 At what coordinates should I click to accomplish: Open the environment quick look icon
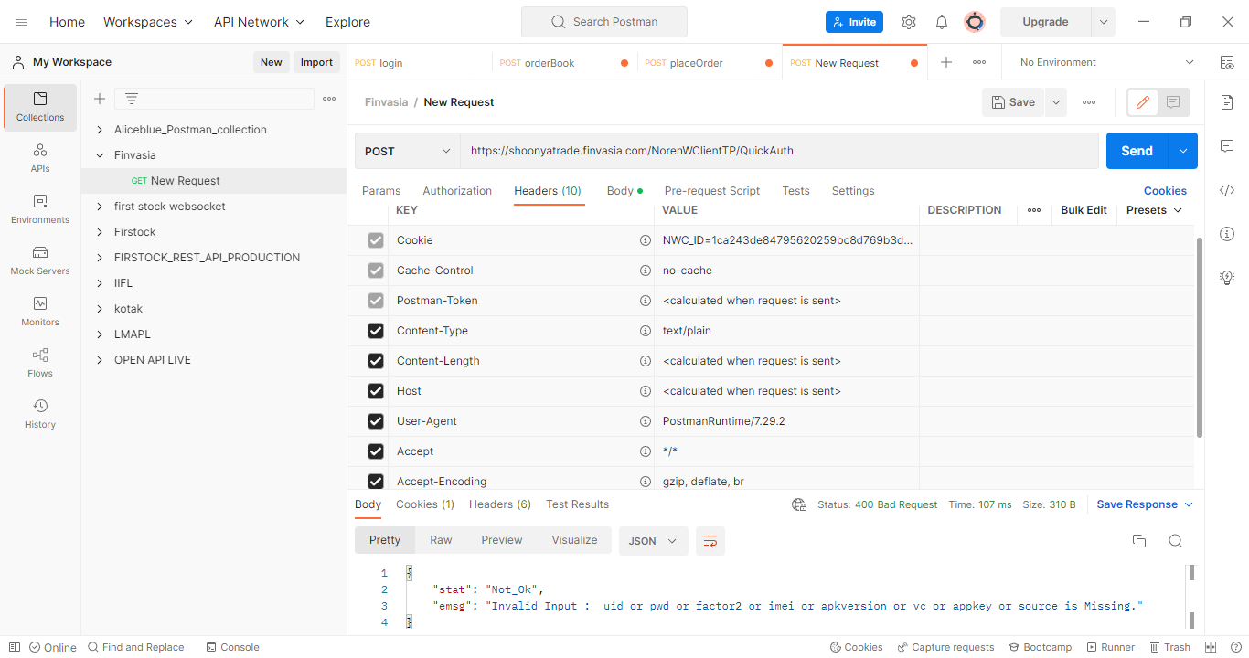(x=1227, y=62)
